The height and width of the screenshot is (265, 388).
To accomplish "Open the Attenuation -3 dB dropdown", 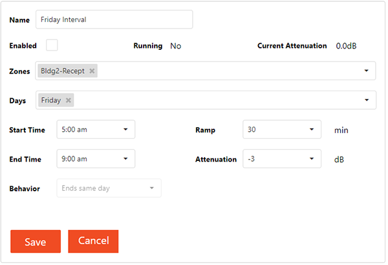I will 282,159.
